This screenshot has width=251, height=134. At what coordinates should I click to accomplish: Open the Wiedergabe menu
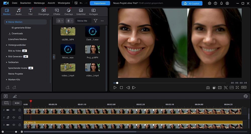pyautogui.click(x=64, y=3)
